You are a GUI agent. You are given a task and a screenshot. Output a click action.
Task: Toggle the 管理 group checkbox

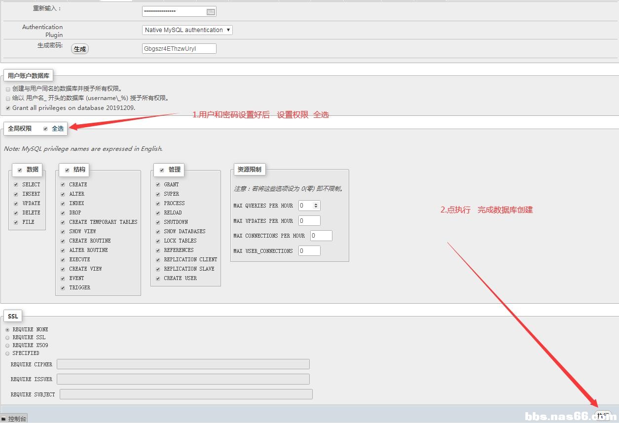[x=162, y=170]
